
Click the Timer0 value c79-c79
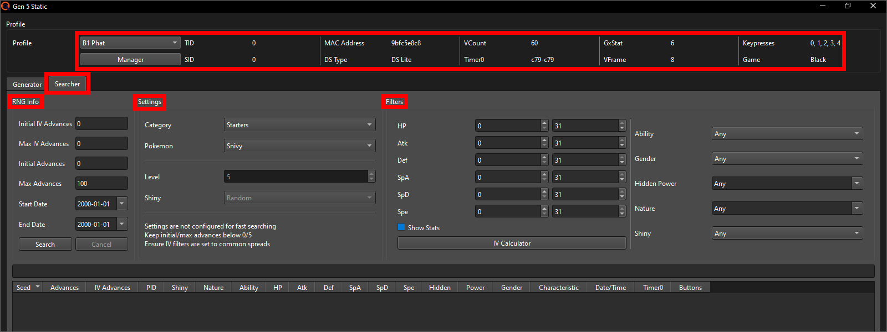pos(542,59)
